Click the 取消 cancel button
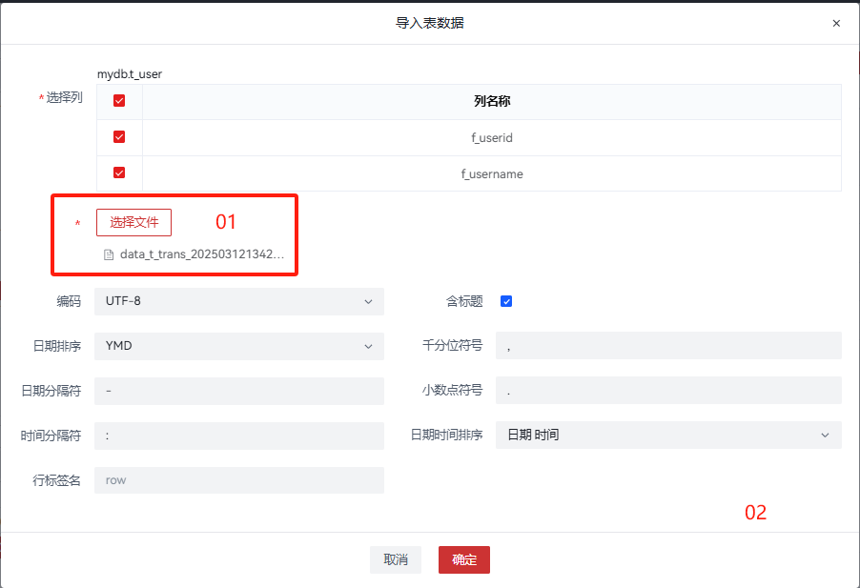Viewport: 860px width, 588px height. 396,559
